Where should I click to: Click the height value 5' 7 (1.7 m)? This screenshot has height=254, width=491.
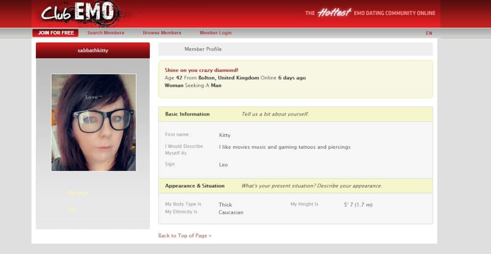pos(358,205)
